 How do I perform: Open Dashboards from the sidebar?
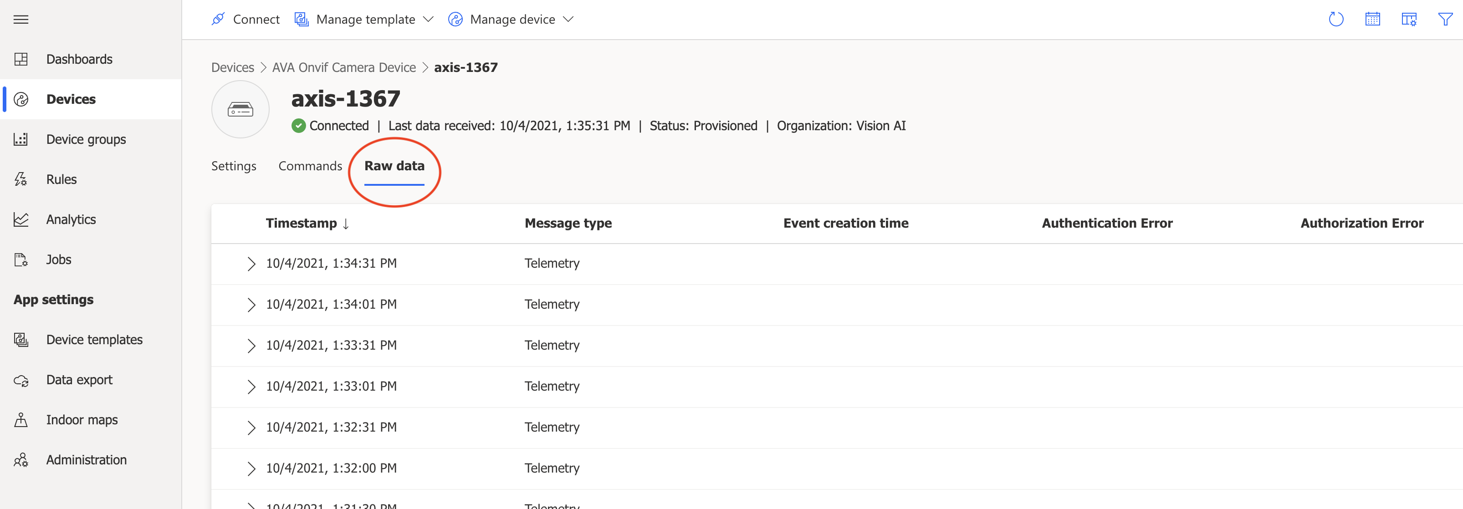click(79, 59)
